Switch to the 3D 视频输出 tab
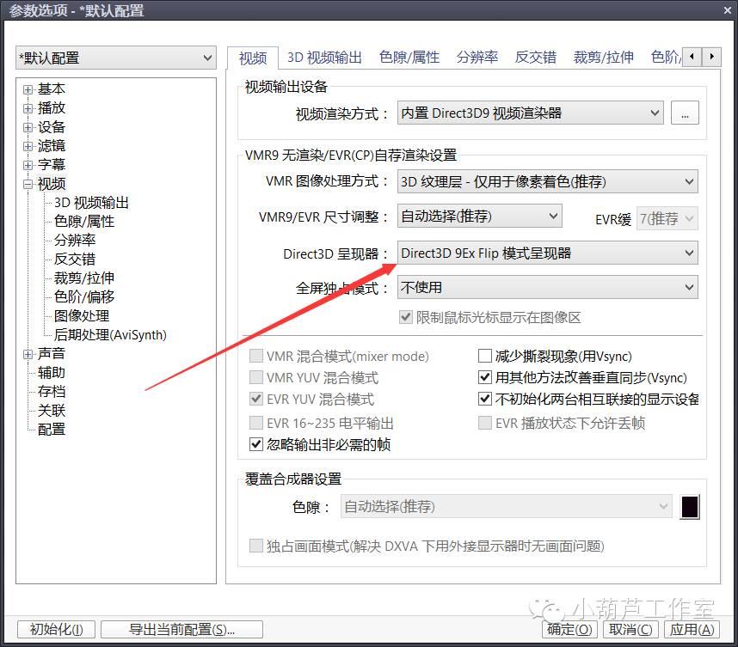 pos(324,58)
